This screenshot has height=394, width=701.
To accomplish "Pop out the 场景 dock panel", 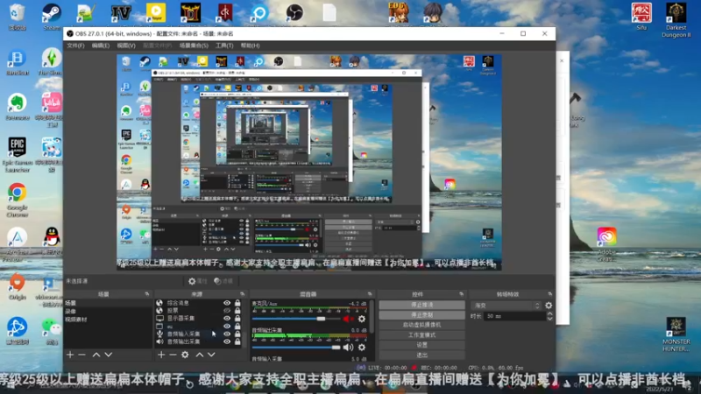I will tap(146, 294).
